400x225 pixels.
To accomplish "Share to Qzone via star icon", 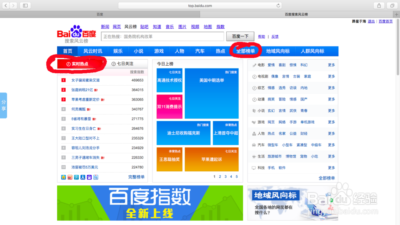I will click(x=63, y=177).
